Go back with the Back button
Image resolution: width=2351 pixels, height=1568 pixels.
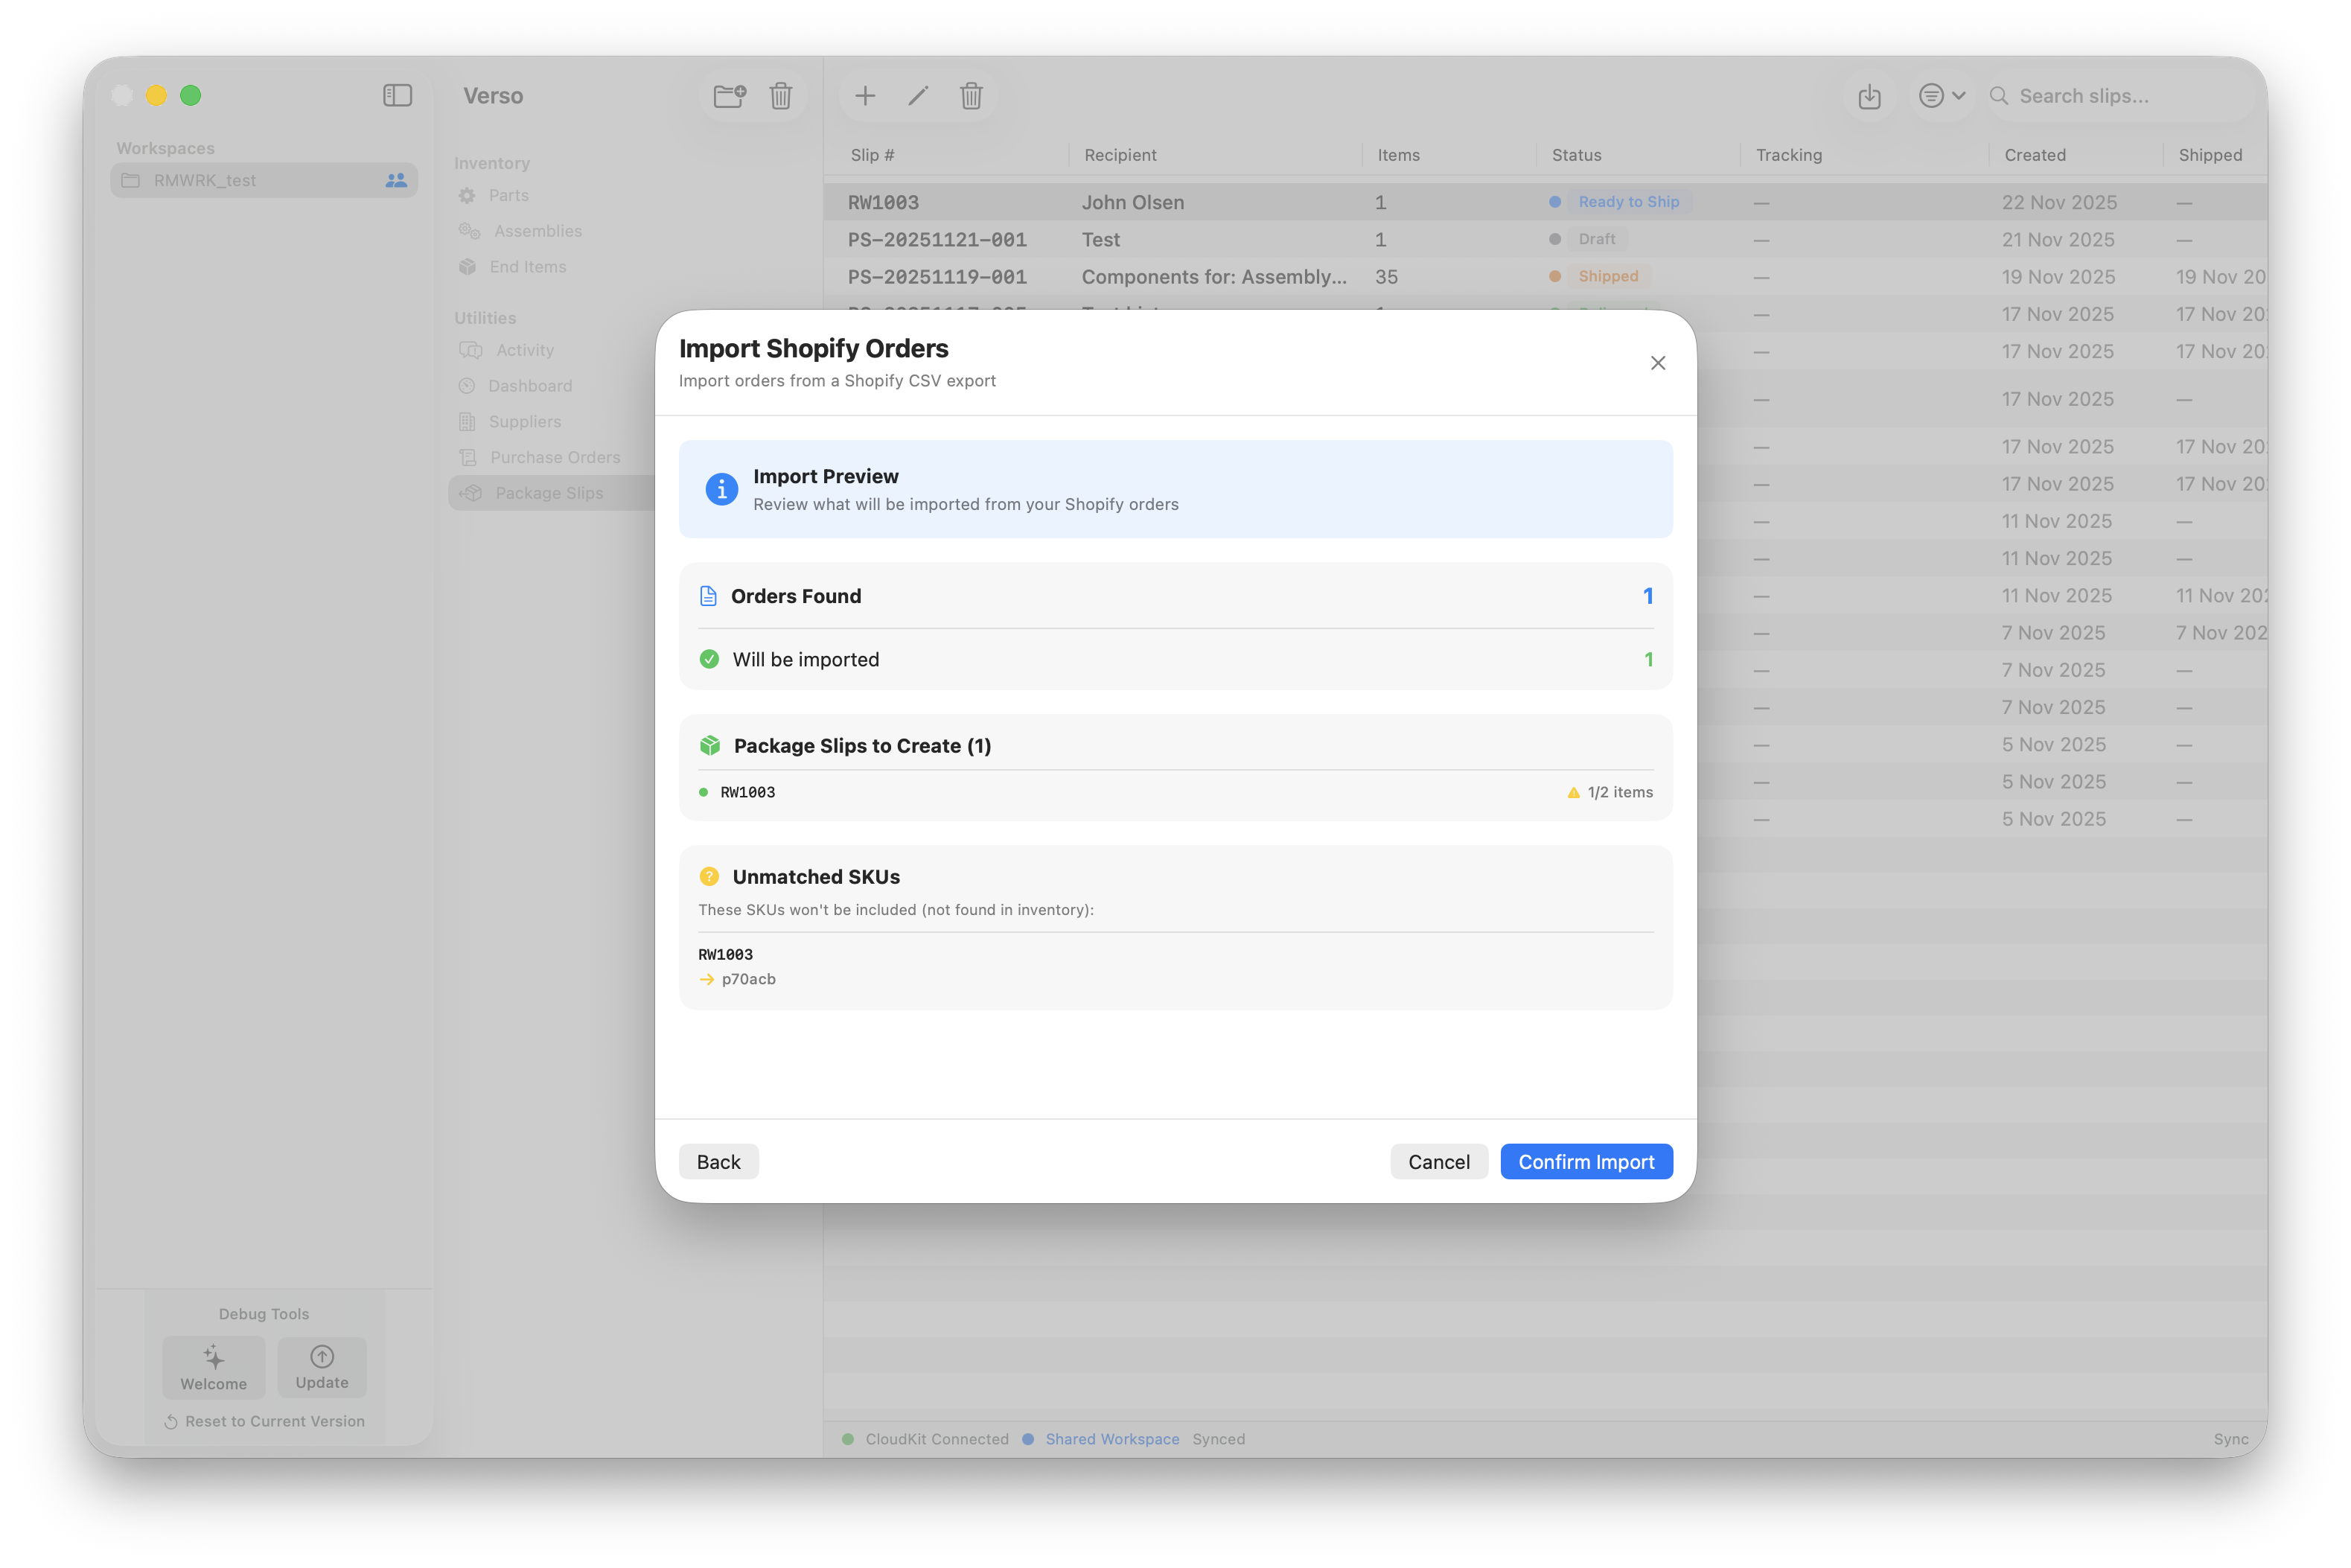click(718, 1161)
